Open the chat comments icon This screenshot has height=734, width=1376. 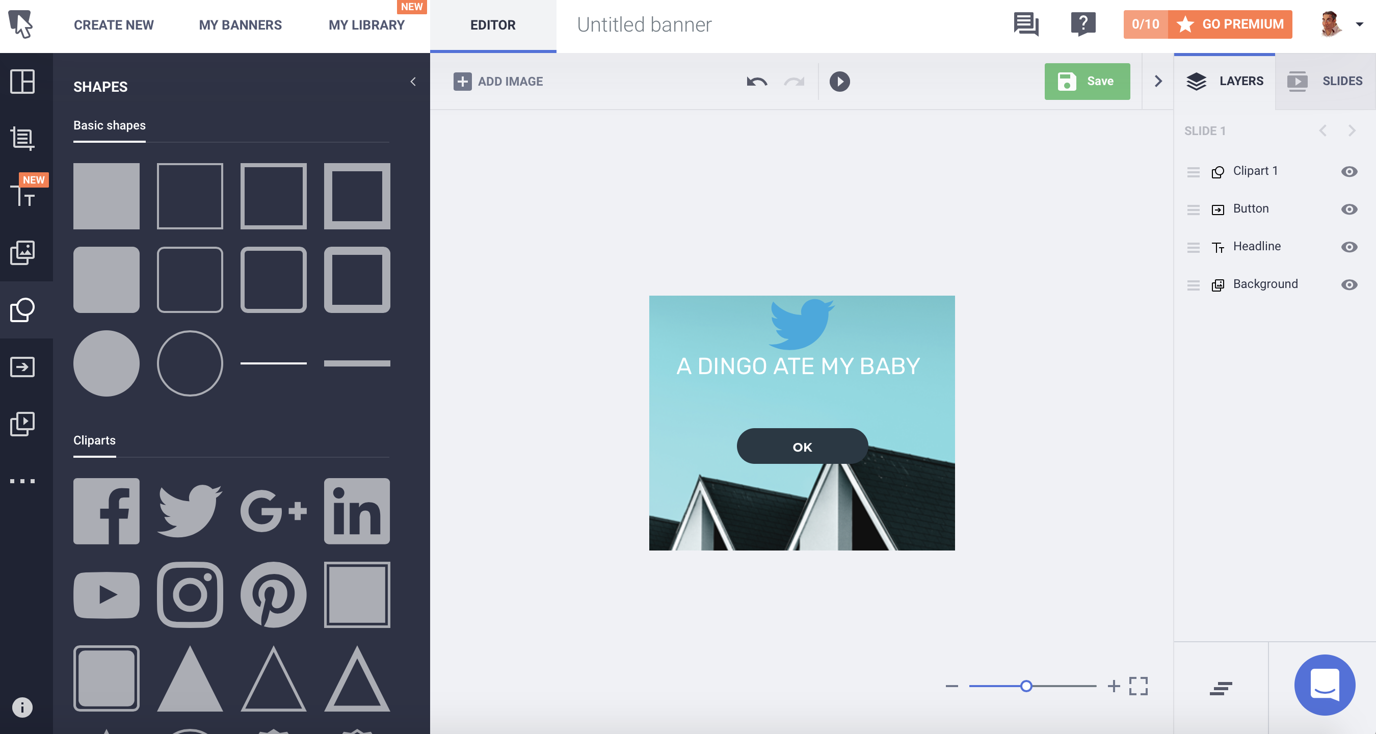click(1025, 24)
